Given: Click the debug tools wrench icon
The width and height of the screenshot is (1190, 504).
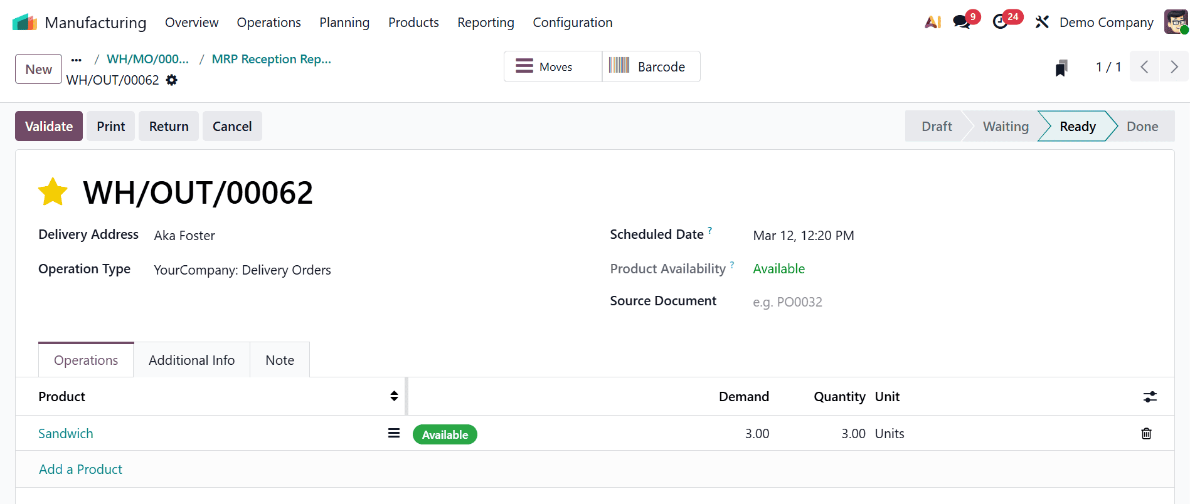Looking at the screenshot, I should 1042,23.
